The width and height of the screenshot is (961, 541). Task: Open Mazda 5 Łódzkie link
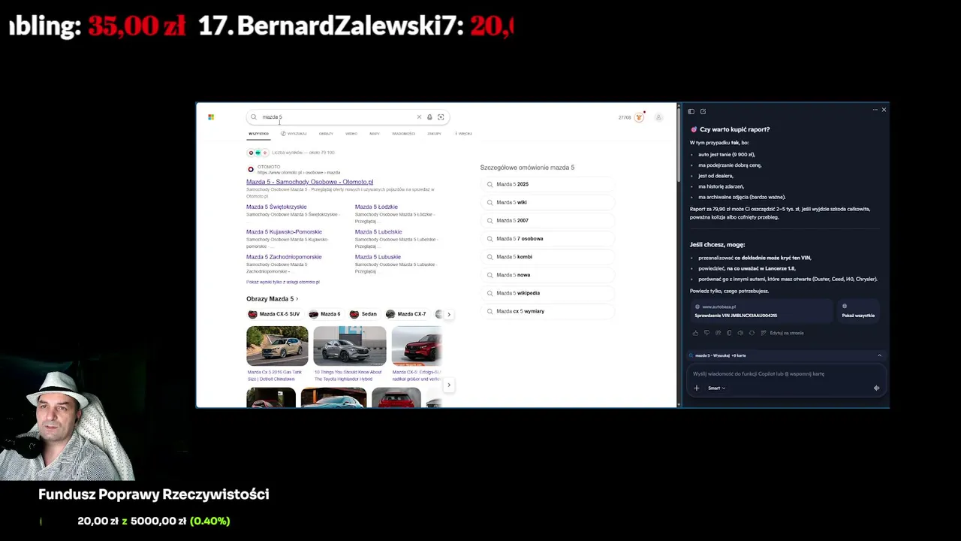point(376,207)
